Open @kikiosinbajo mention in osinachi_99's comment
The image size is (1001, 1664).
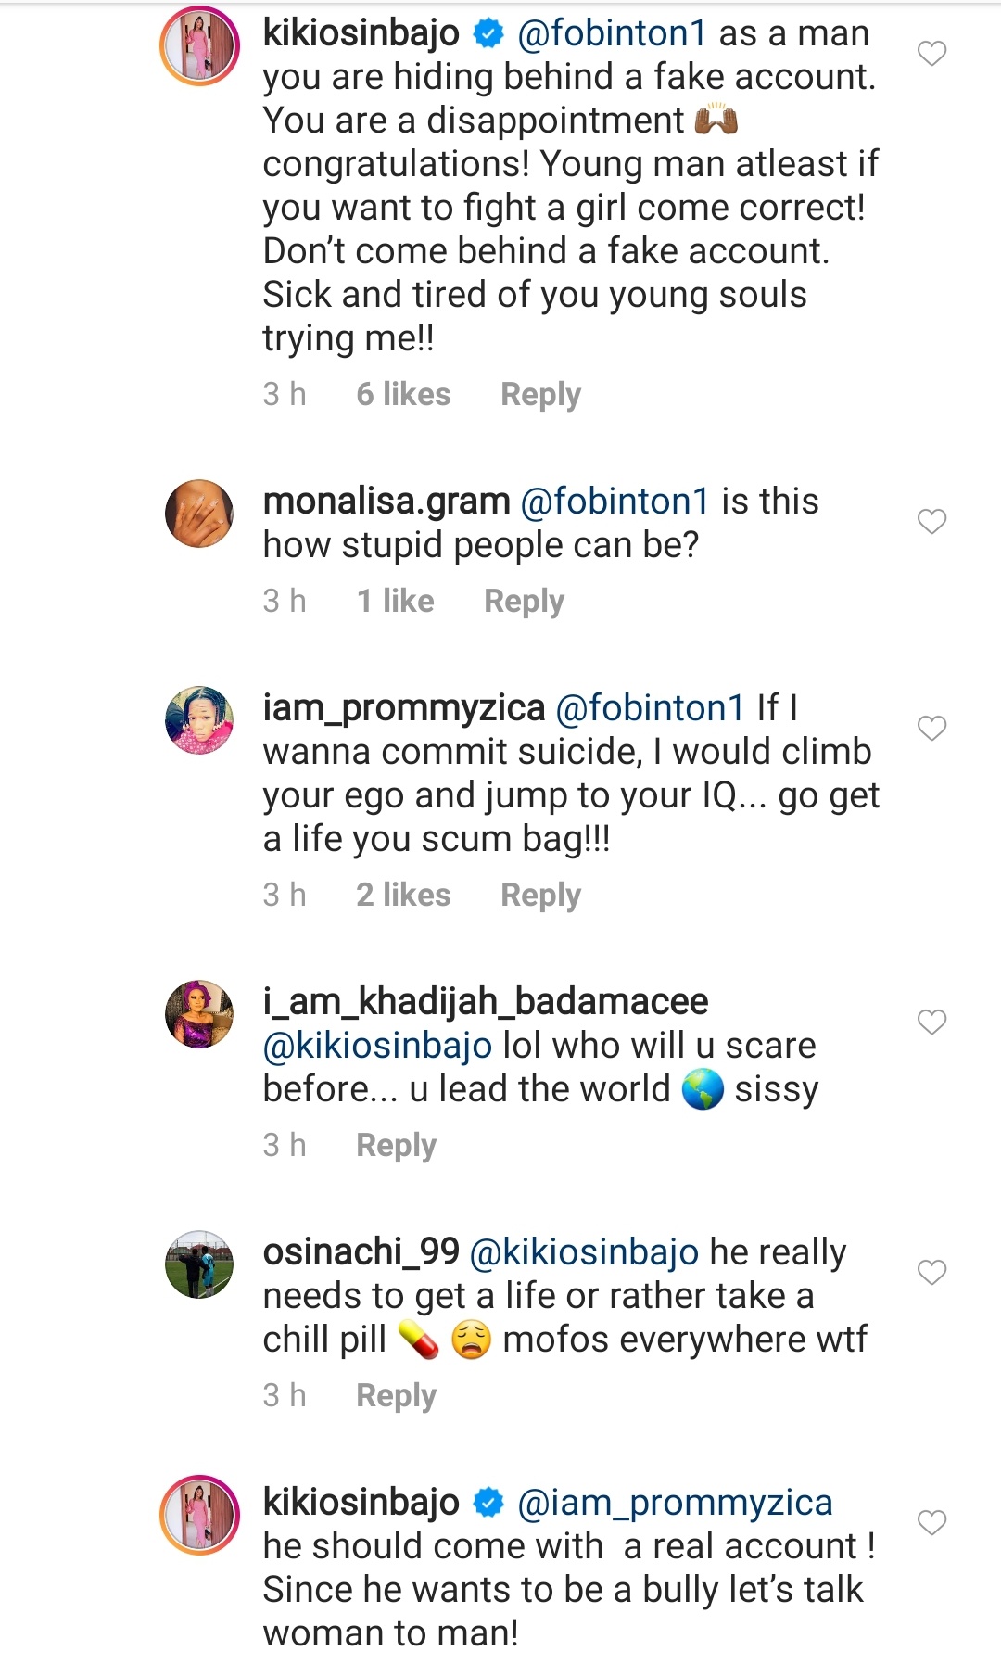(584, 1252)
